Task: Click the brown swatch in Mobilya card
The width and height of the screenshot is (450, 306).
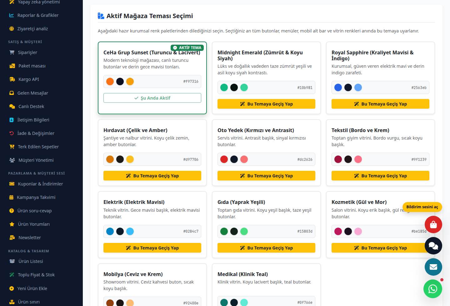Action: [x=110, y=303]
